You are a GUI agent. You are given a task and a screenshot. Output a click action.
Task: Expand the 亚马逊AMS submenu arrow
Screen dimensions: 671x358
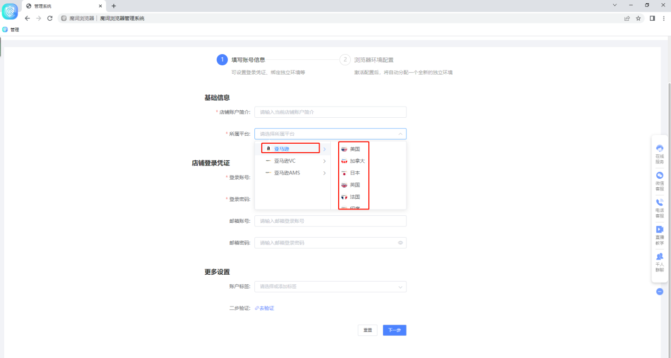coord(324,173)
